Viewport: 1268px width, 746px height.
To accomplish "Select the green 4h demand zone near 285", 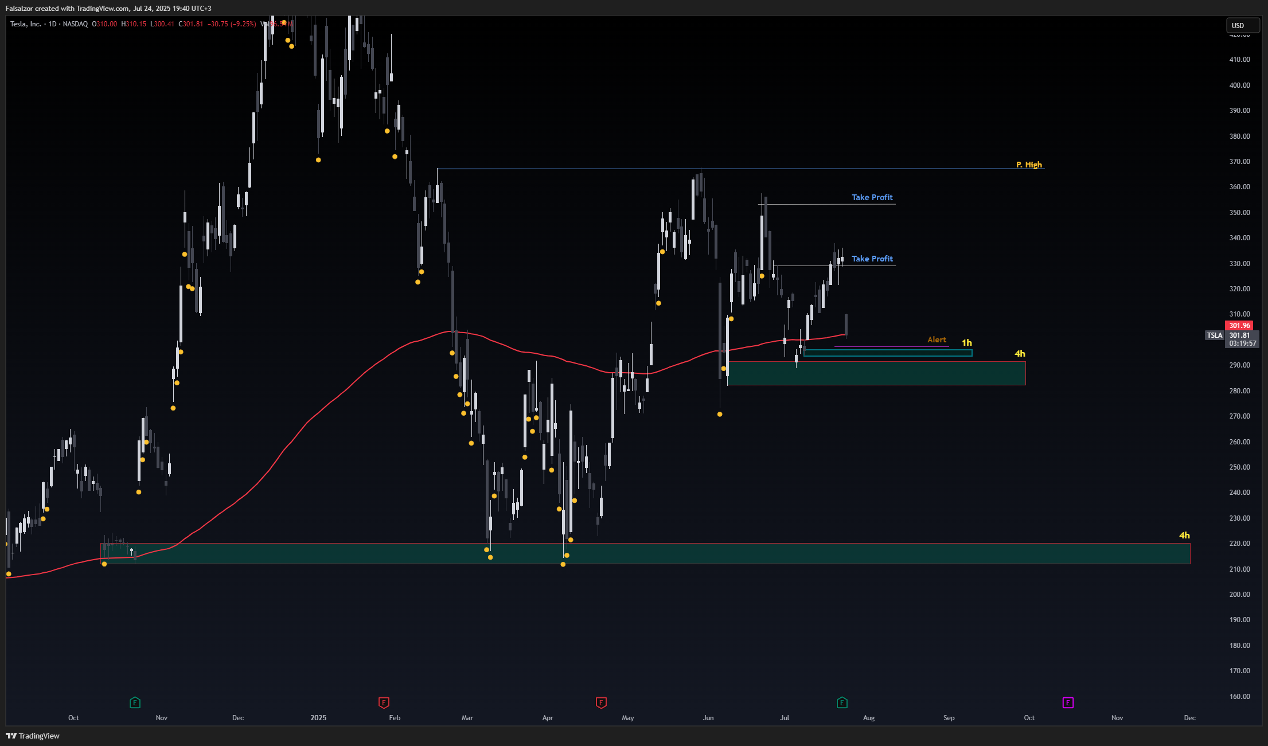I will (876, 373).
